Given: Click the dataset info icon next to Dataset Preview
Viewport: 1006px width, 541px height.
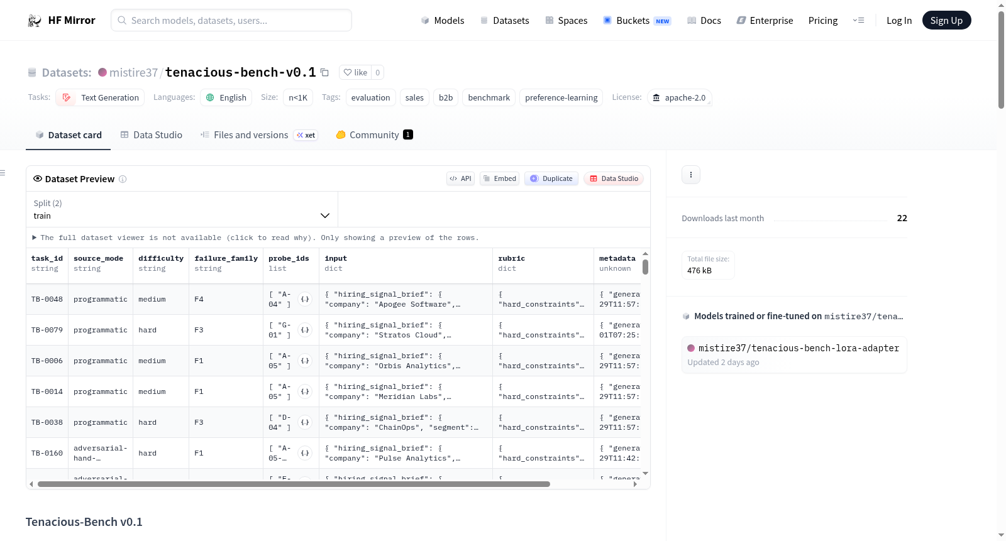Looking at the screenshot, I should (x=123, y=179).
